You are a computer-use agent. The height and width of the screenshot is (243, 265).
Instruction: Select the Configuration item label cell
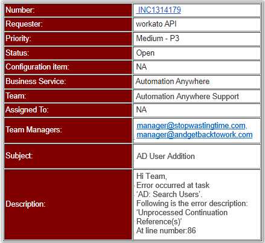click(x=68, y=67)
